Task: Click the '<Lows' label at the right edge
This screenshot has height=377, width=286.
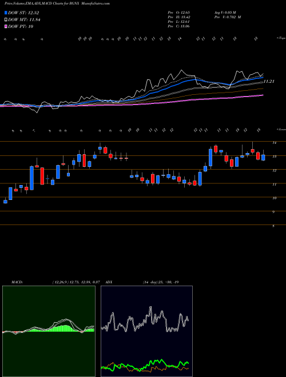Action: click(x=281, y=129)
